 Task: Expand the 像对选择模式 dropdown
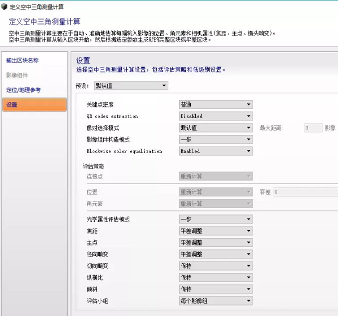point(216,128)
